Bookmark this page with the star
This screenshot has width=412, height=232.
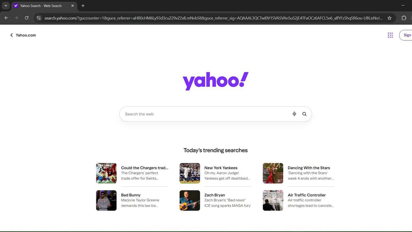pos(389,18)
